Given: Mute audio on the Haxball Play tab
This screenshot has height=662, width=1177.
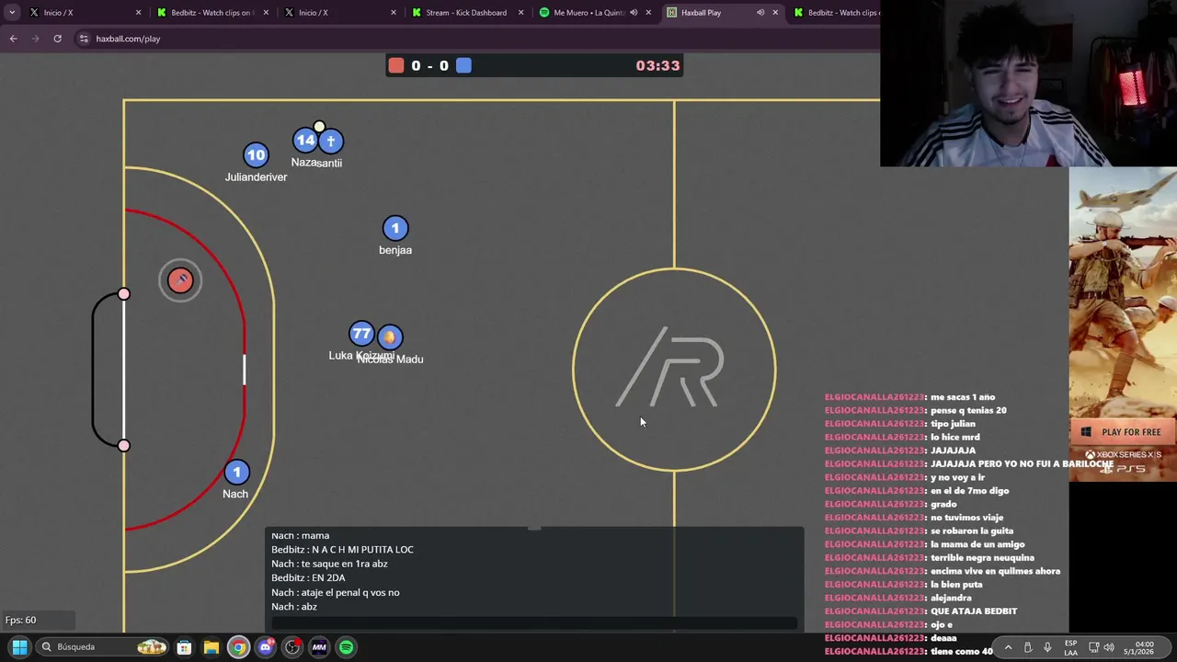Looking at the screenshot, I should (x=760, y=13).
